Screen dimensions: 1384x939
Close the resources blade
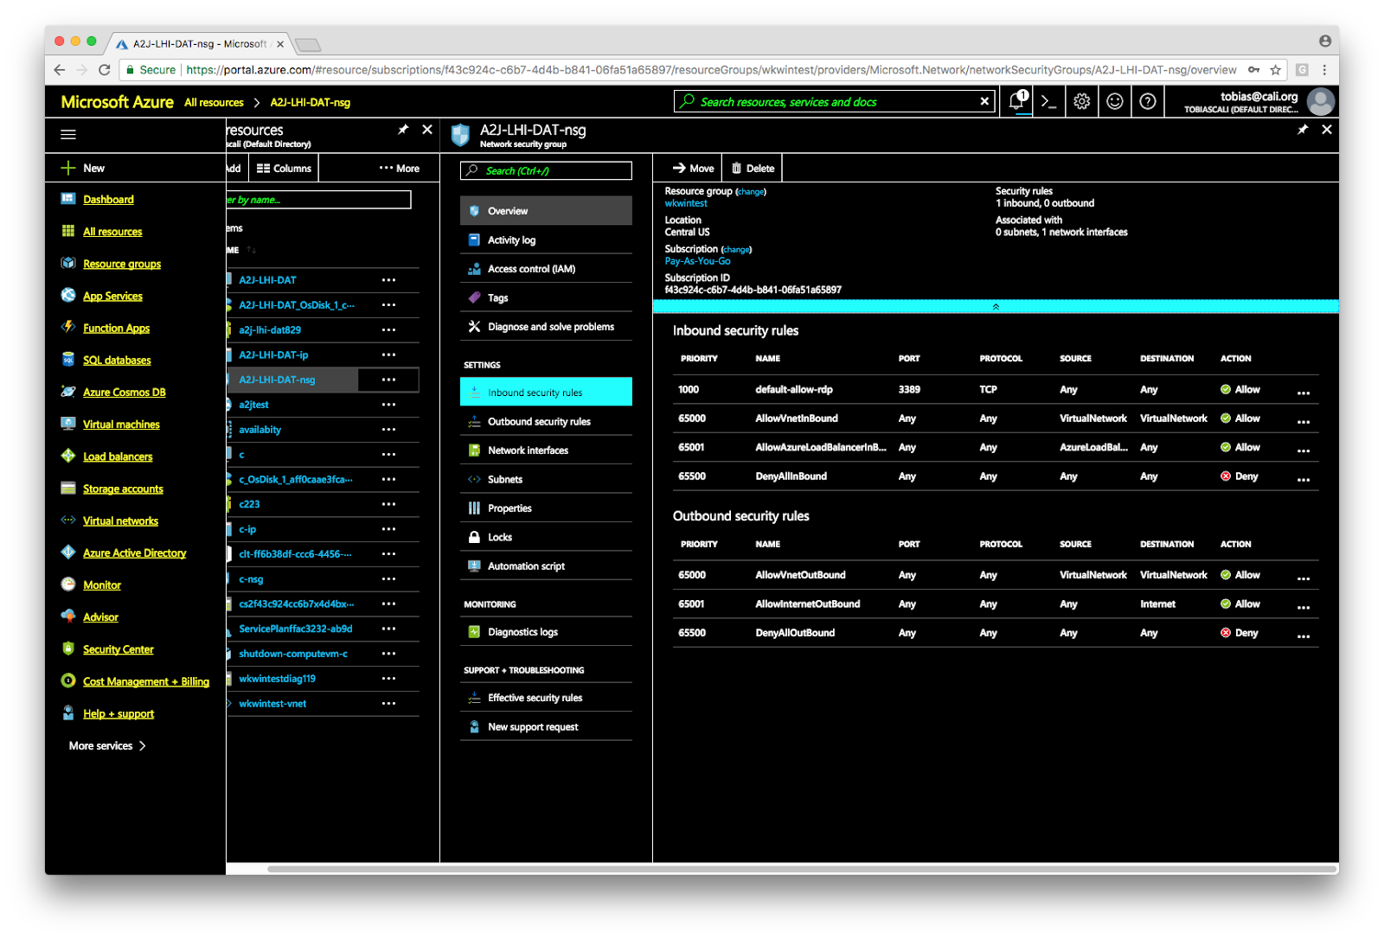pyautogui.click(x=427, y=130)
